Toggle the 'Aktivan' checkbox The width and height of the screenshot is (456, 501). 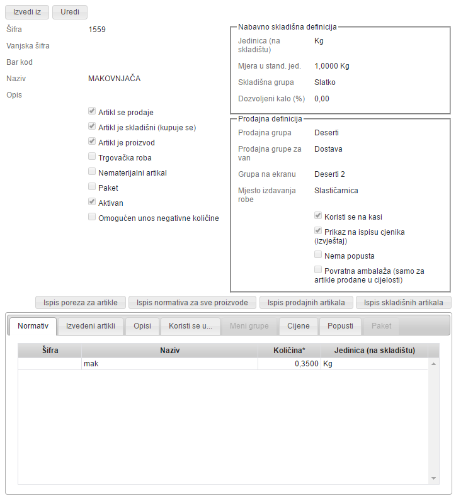[x=92, y=201]
